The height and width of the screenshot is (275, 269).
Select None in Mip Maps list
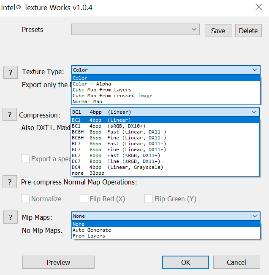click(166, 224)
